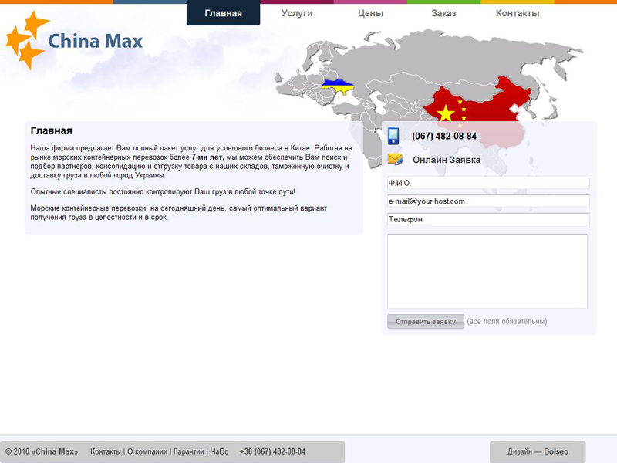
Task: Follow the Контакты footer link
Action: click(106, 451)
